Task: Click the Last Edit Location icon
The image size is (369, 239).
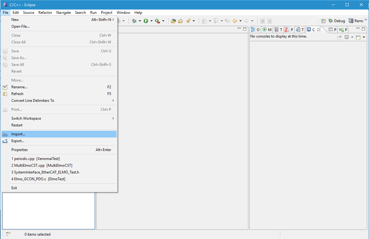Action: point(227,21)
